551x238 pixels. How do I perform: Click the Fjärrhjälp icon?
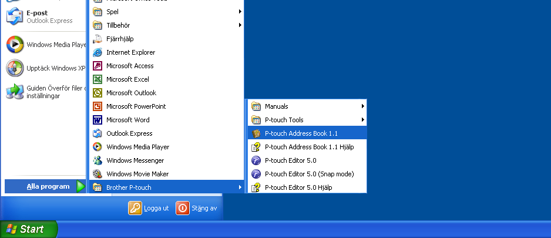coord(98,39)
